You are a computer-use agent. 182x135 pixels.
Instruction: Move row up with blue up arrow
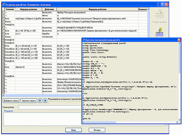40,100
